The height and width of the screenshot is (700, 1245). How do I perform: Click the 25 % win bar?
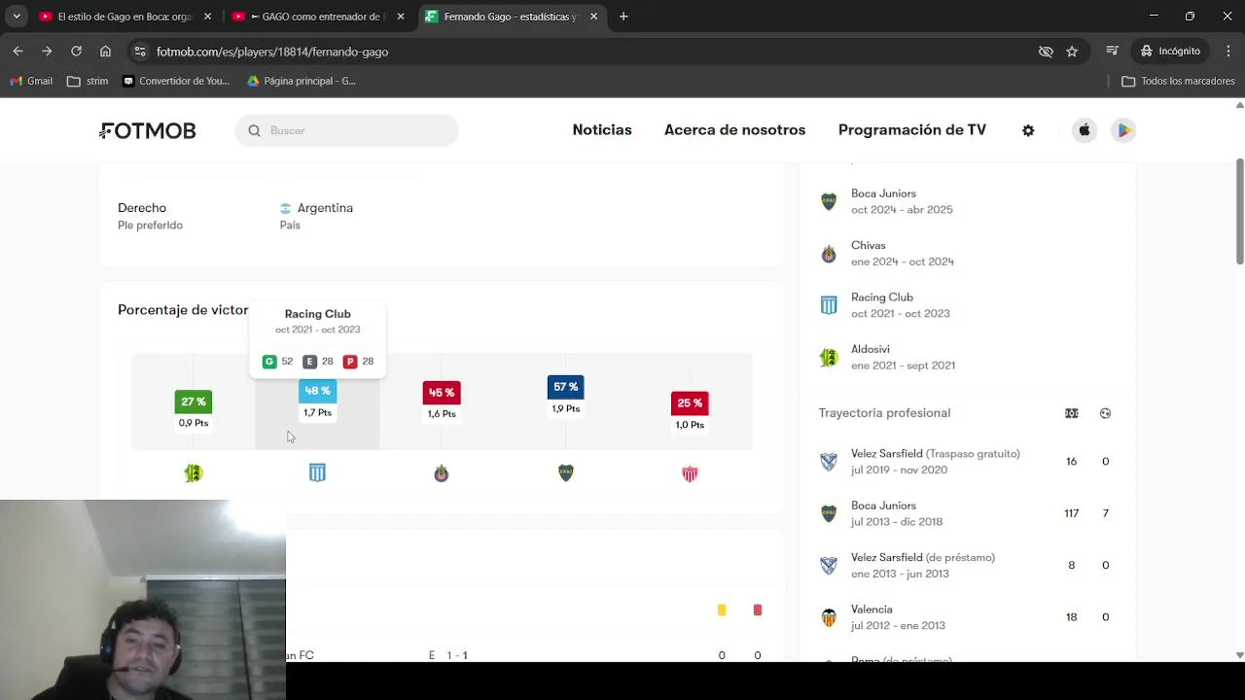[x=690, y=402]
